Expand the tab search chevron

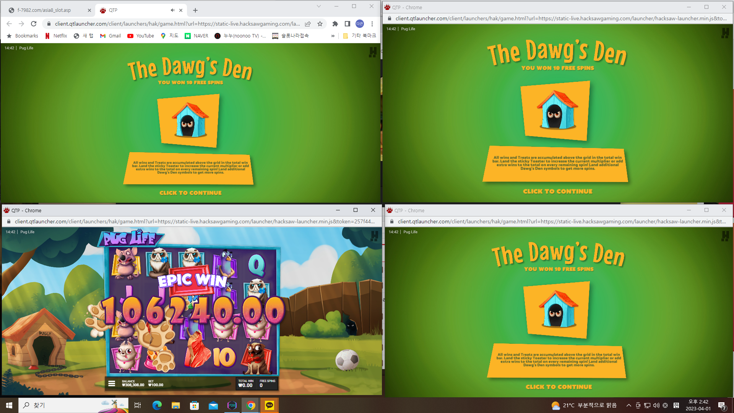pos(319,6)
